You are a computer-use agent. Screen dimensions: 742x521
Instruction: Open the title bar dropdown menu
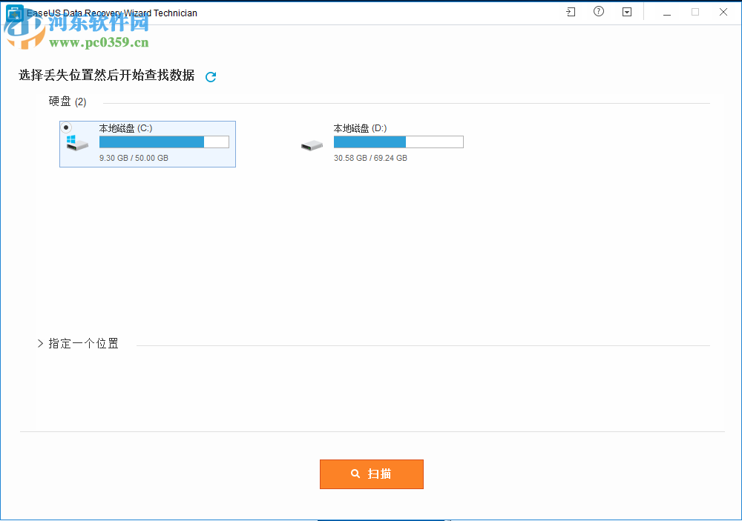point(627,12)
